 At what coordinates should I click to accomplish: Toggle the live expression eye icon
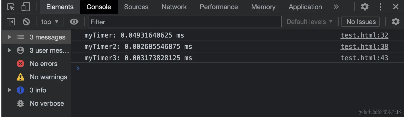coord(74,22)
